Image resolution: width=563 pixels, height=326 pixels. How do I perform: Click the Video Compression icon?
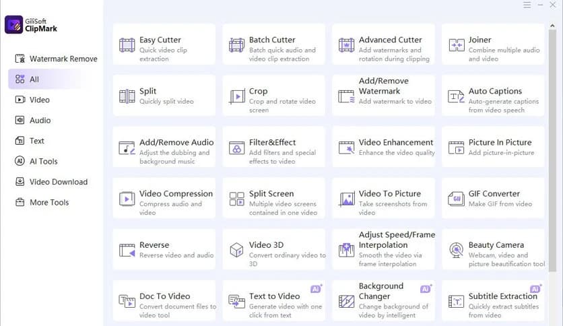pyautogui.click(x=127, y=199)
